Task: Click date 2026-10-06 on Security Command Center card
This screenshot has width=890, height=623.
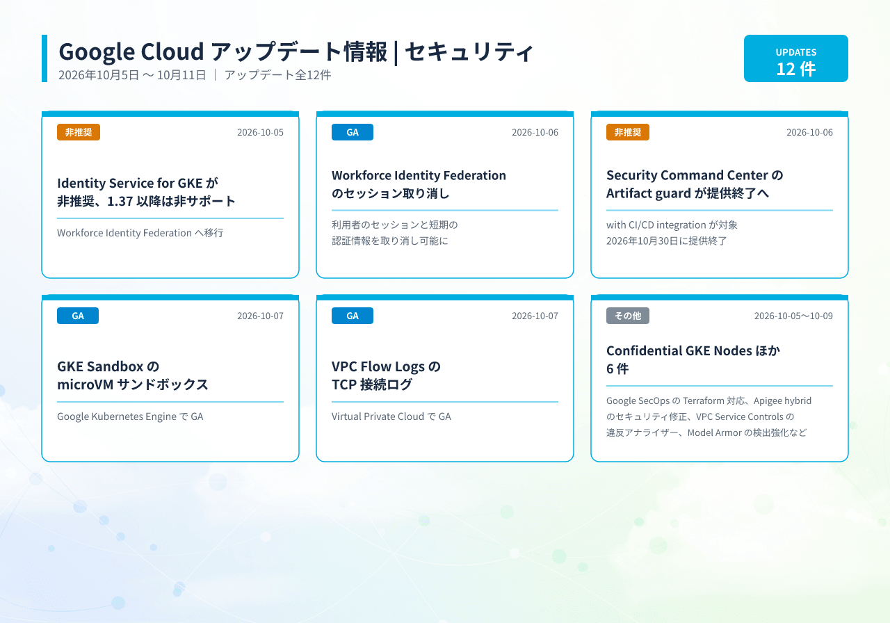Action: pos(809,132)
